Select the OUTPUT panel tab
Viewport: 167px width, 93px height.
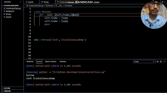point(39,61)
